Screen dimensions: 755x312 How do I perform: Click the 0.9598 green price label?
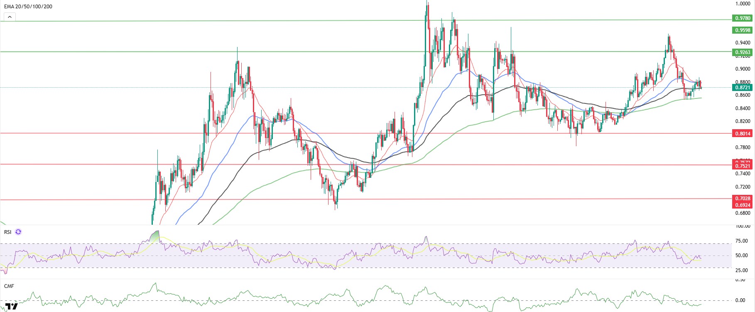coord(742,30)
